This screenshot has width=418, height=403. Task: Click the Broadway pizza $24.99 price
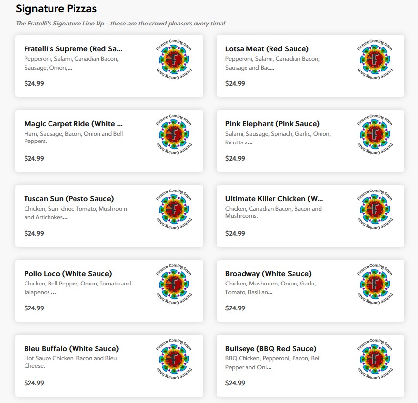[235, 308]
